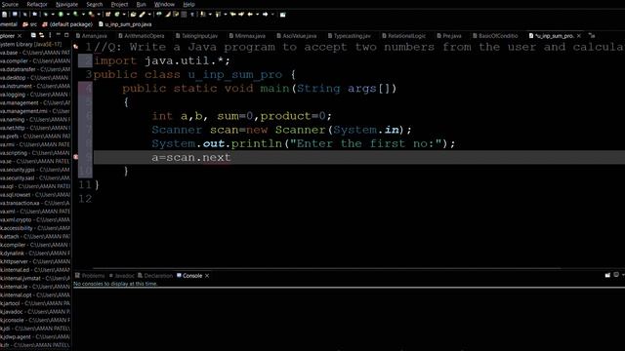Open the Package Explorer view menu dots
625x351 pixels.
[x=50, y=35]
